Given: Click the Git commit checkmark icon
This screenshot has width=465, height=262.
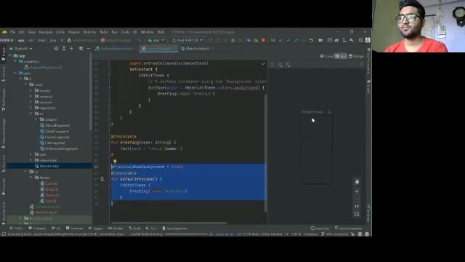Looking at the screenshot, I should tap(288, 40).
